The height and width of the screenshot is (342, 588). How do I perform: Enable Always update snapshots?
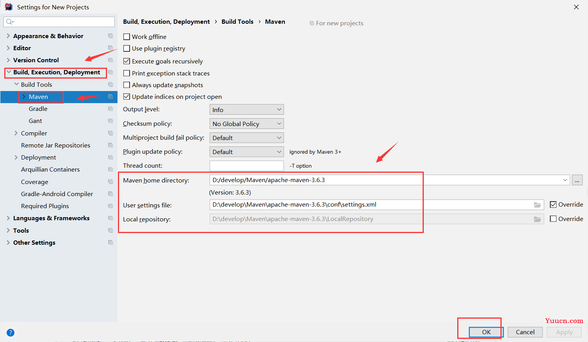coord(126,85)
